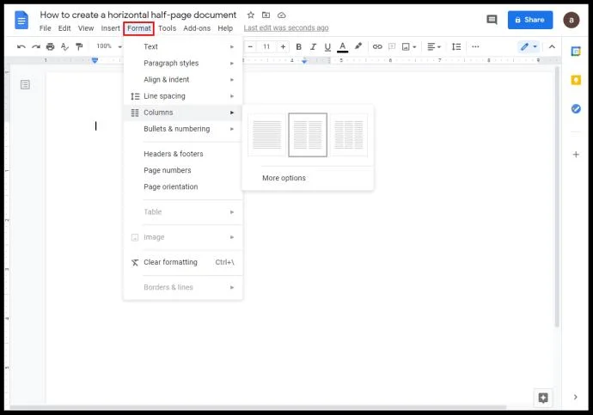Close the Format menu
The image size is (593, 415).
point(138,28)
